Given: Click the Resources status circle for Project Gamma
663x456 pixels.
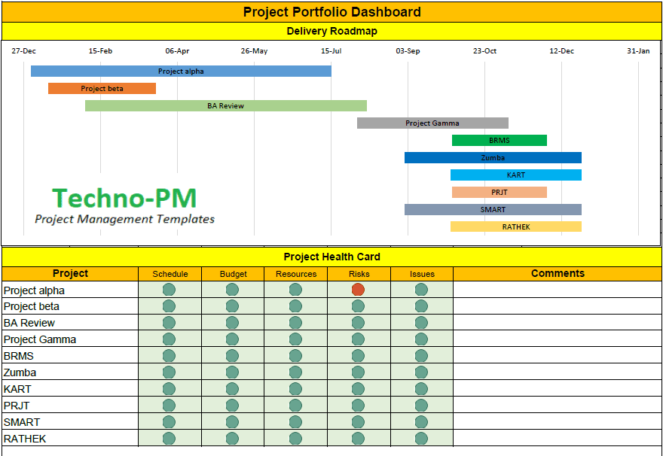Looking at the screenshot, I should 295,339.
